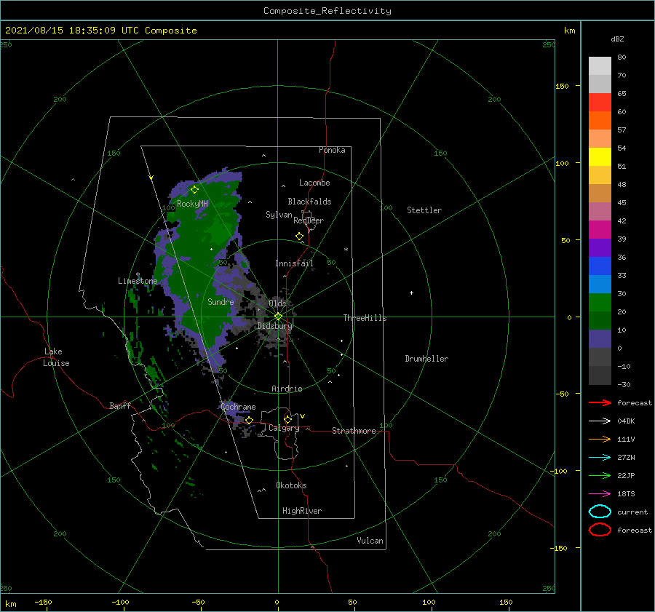
Task: Click the Lacombe city label
Action: click(x=314, y=183)
